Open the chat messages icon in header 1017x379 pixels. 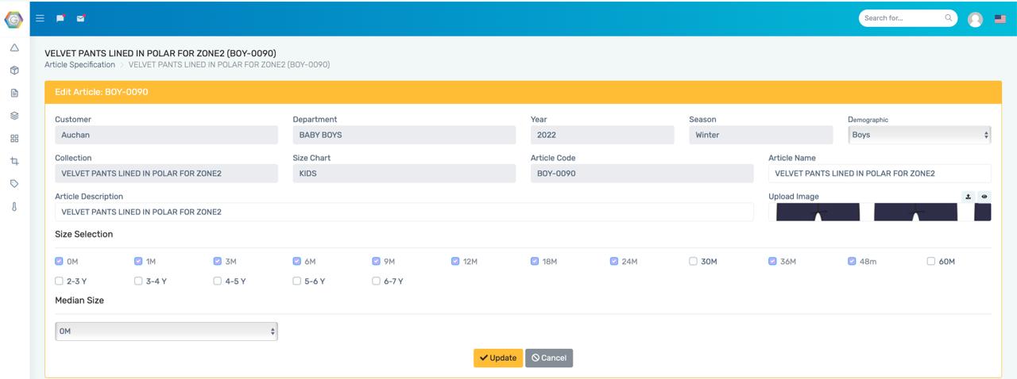tap(60, 18)
